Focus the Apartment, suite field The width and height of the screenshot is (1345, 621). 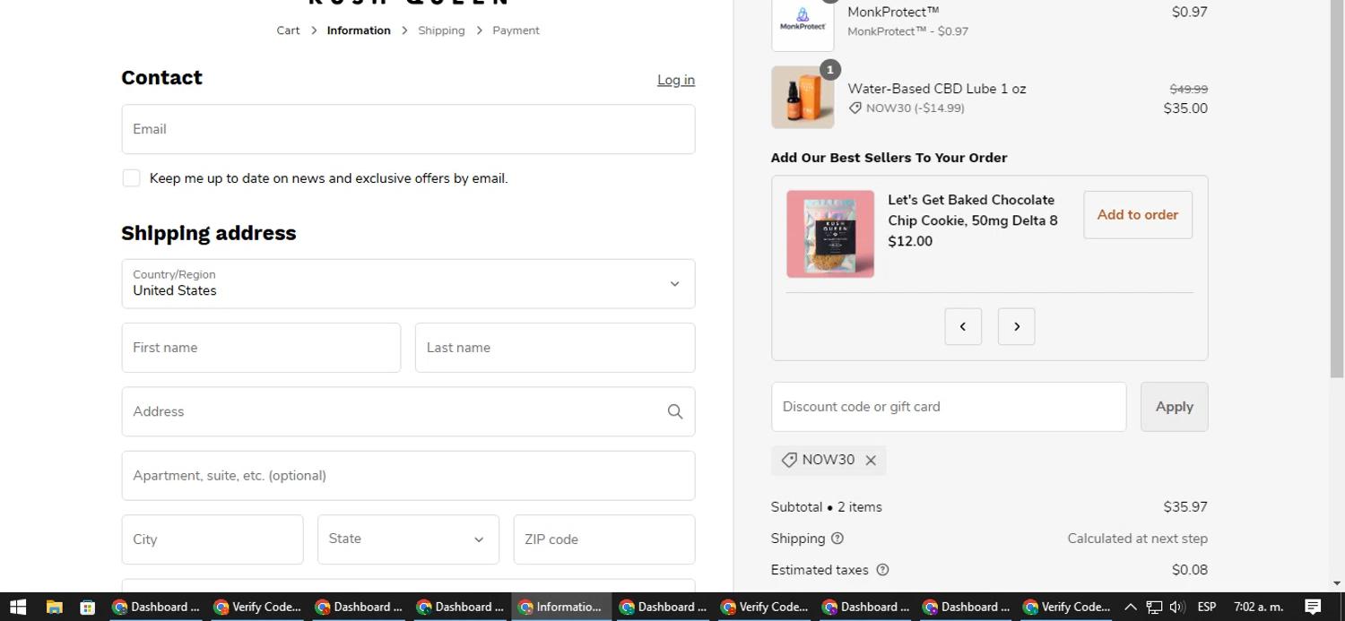(x=408, y=476)
